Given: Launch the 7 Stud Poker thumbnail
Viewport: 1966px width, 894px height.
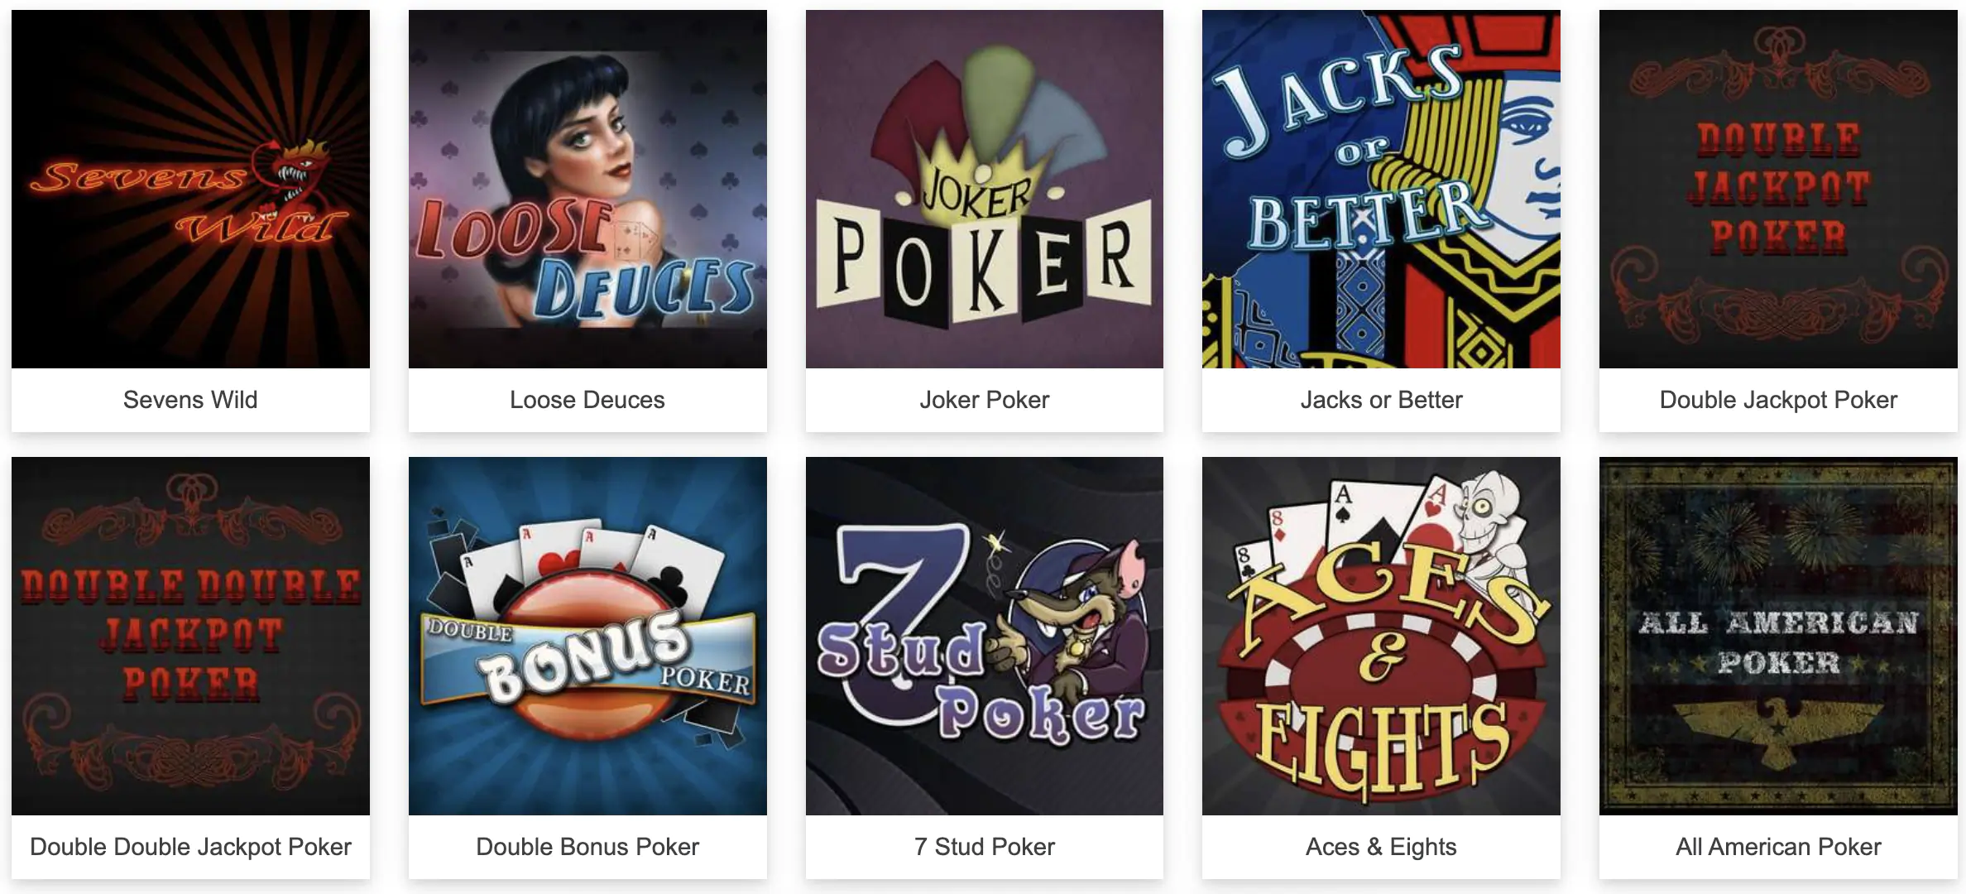Looking at the screenshot, I should point(985,636).
